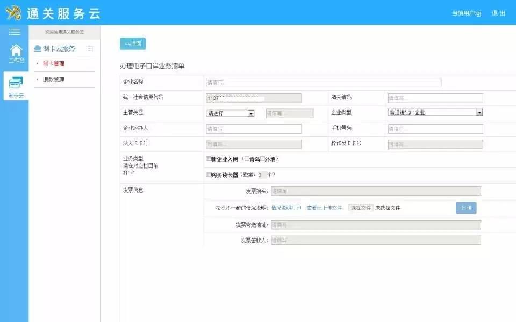Check the 新企业入网 checkbox
Screen dimensions: 516x322
[x=208, y=159]
